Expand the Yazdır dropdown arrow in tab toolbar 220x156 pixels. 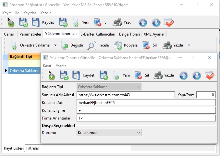(189, 45)
